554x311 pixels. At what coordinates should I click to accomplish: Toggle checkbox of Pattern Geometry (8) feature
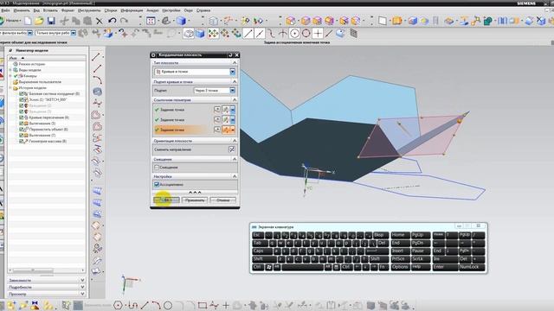[x=21, y=141]
